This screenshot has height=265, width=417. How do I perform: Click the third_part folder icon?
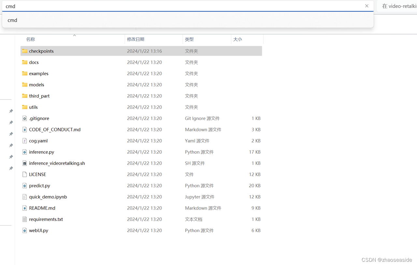pyautogui.click(x=25, y=96)
